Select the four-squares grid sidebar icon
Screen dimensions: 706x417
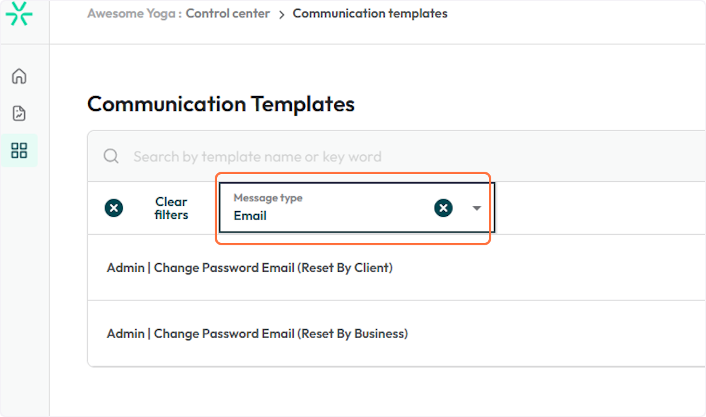(19, 151)
